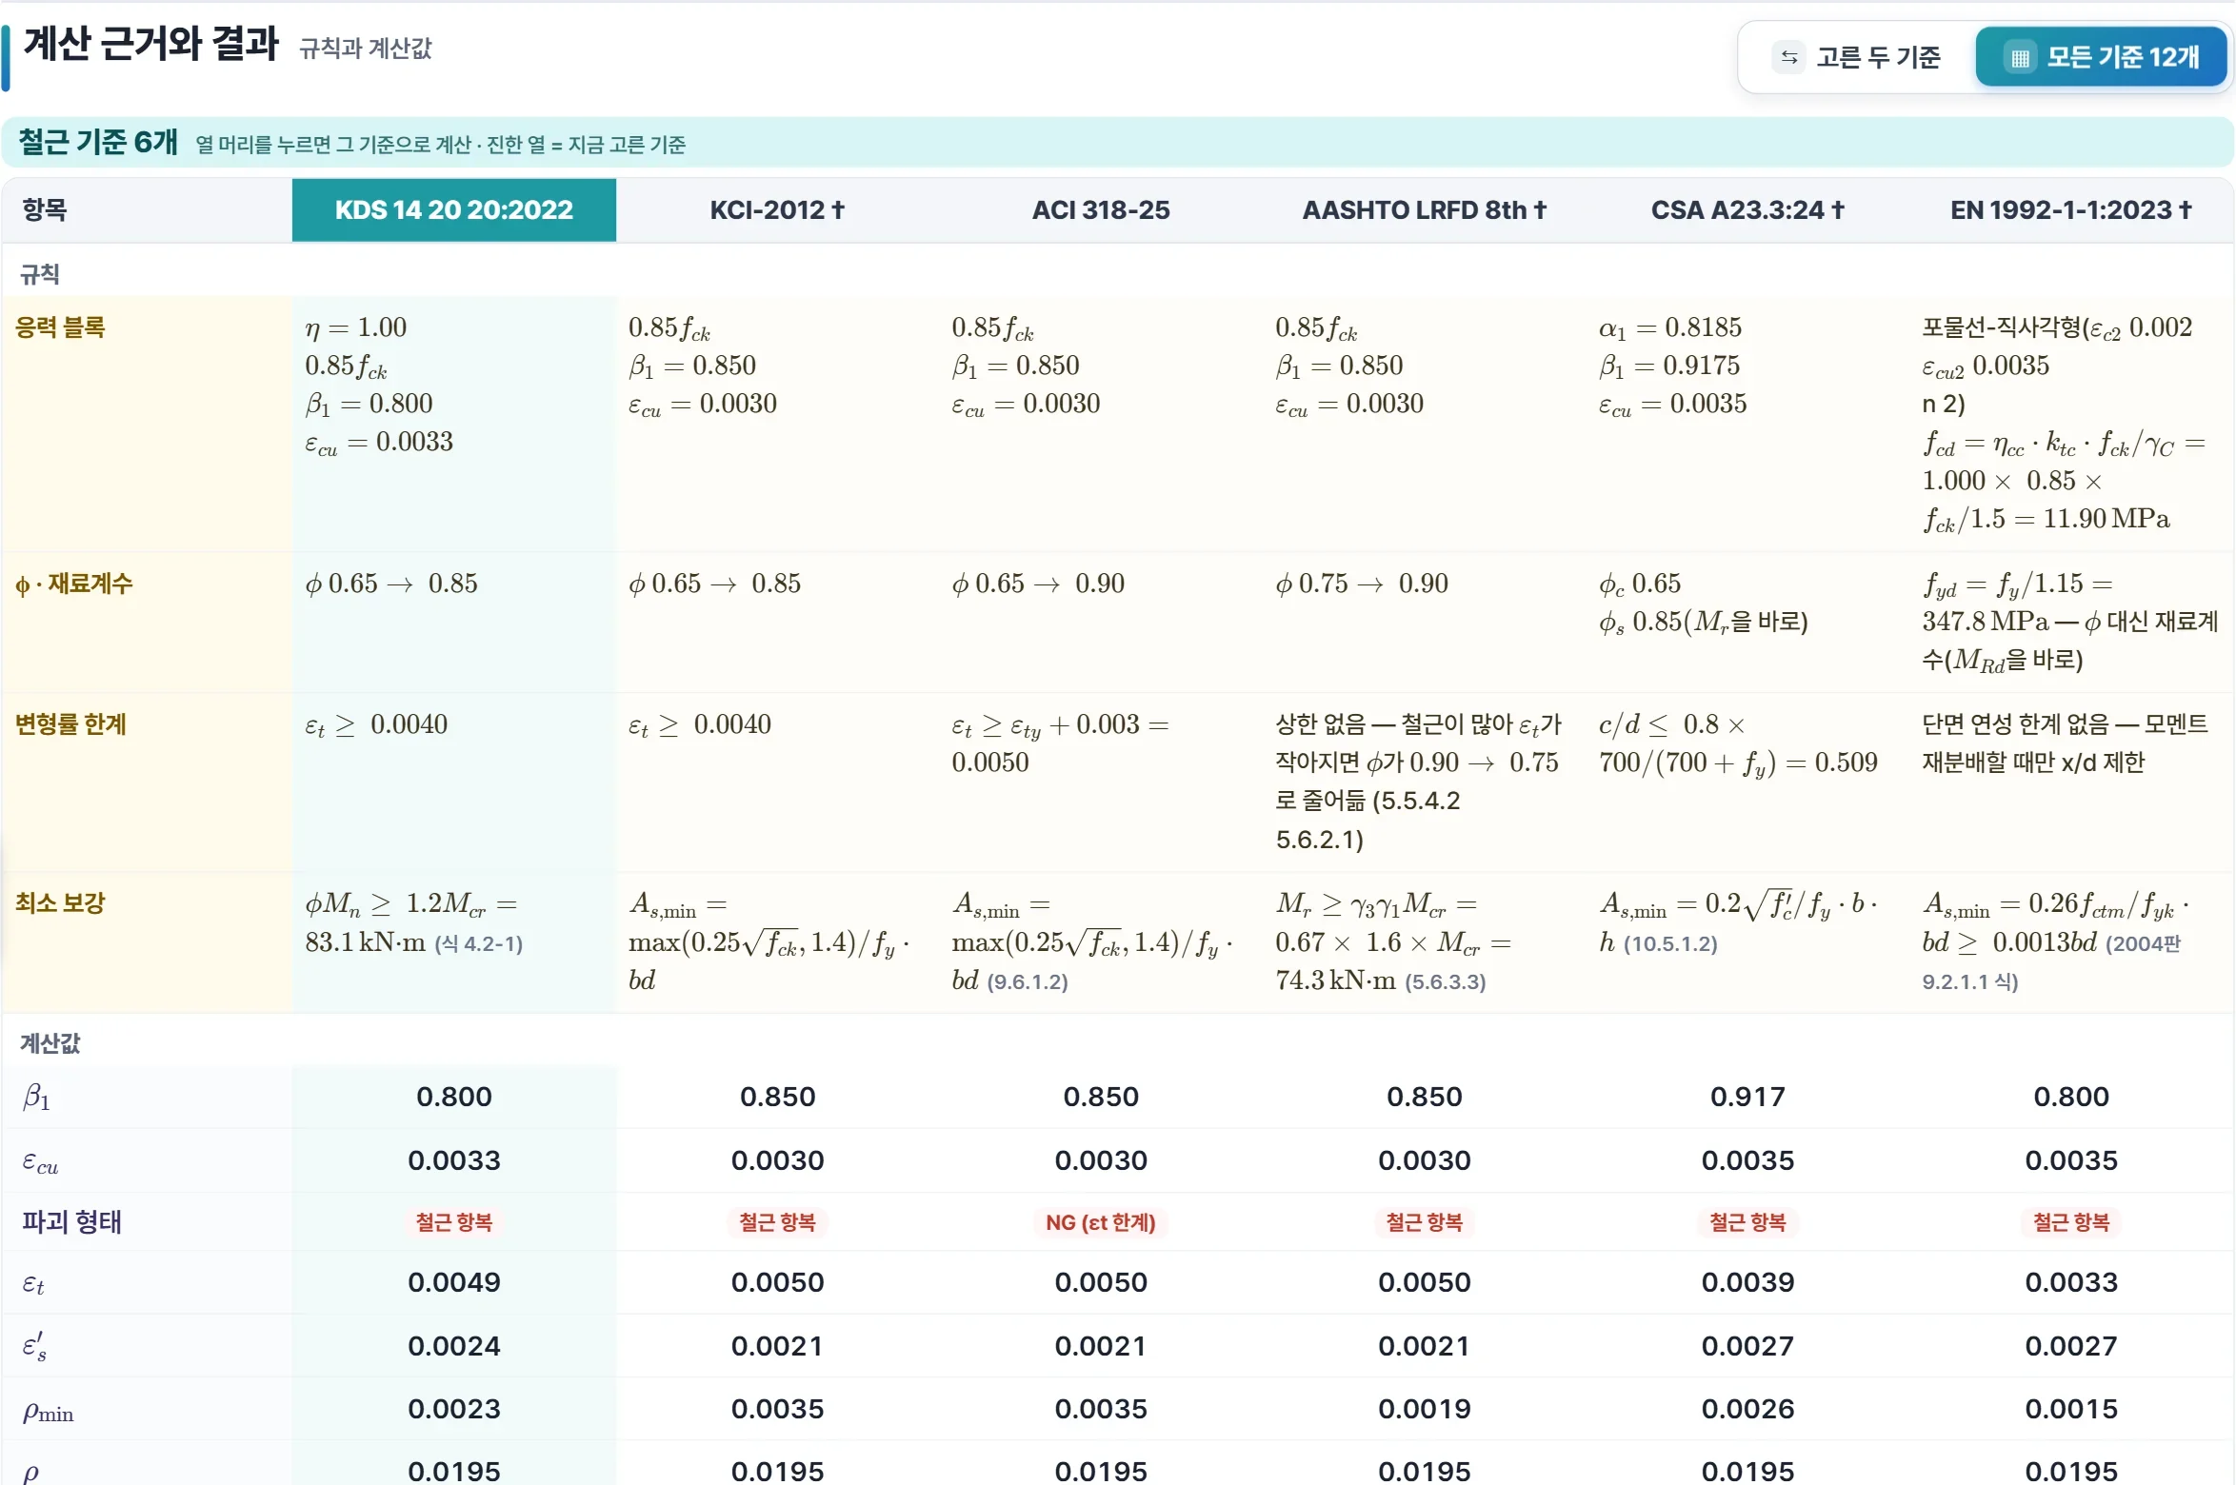Click the 최소 보강 row label
This screenshot has width=2236, height=1485.
pyautogui.click(x=60, y=903)
